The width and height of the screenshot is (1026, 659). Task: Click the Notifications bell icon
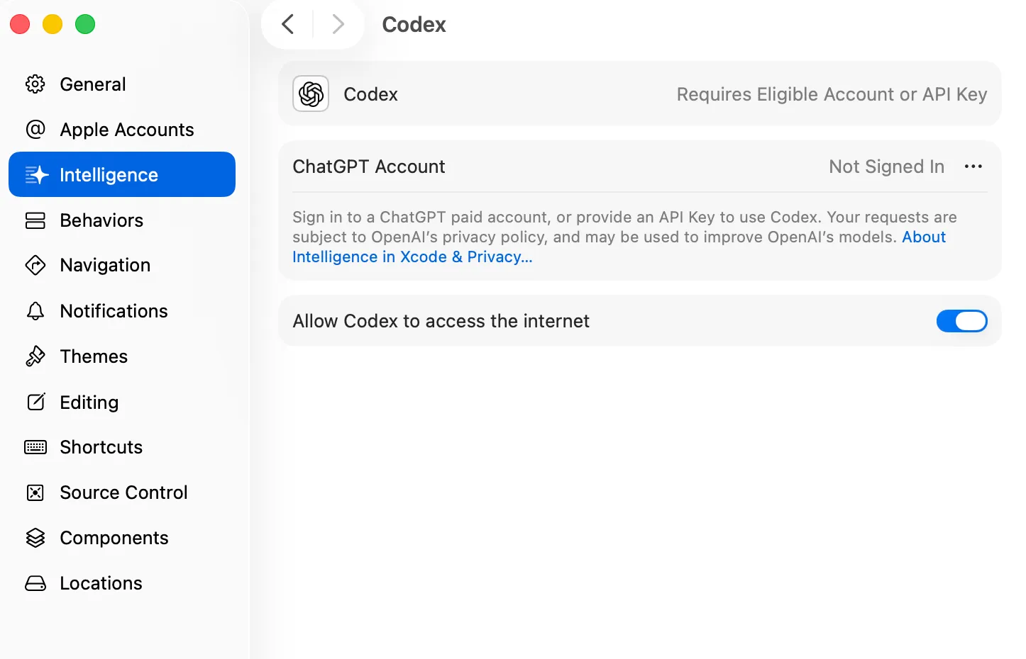pyautogui.click(x=35, y=311)
